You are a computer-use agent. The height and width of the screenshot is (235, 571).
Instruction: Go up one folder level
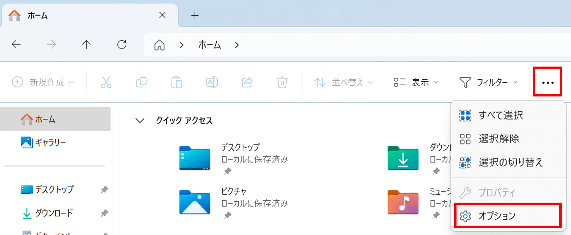[86, 45]
